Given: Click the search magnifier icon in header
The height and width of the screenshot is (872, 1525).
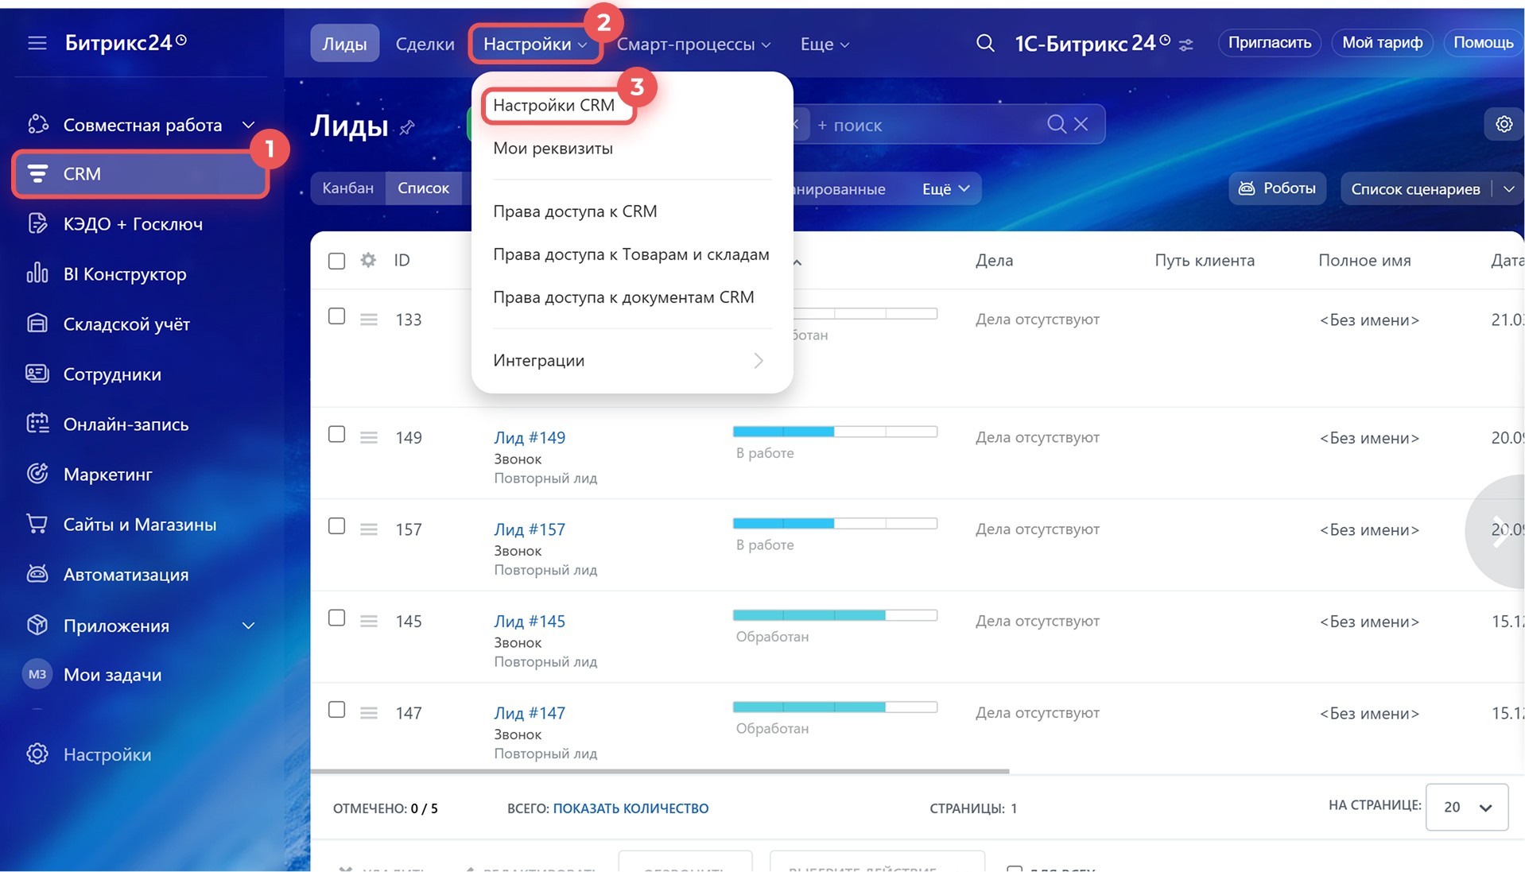Looking at the screenshot, I should [984, 44].
